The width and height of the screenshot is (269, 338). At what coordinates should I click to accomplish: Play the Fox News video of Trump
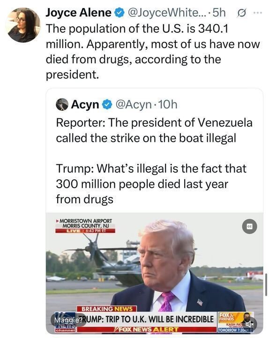155,273
